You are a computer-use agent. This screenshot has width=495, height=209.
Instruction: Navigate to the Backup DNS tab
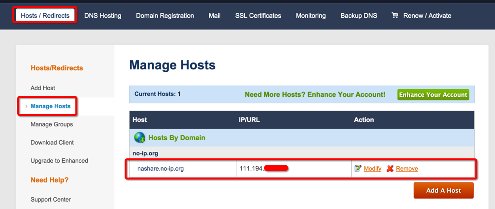pyautogui.click(x=359, y=15)
